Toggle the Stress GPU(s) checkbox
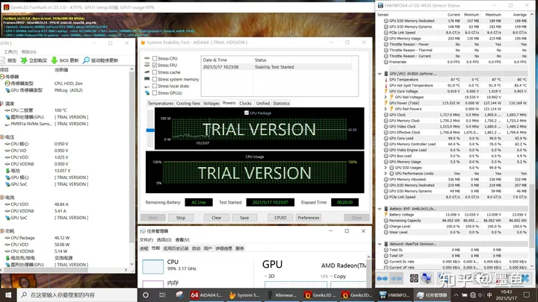Viewport: 538px width, 302px height. point(155,92)
